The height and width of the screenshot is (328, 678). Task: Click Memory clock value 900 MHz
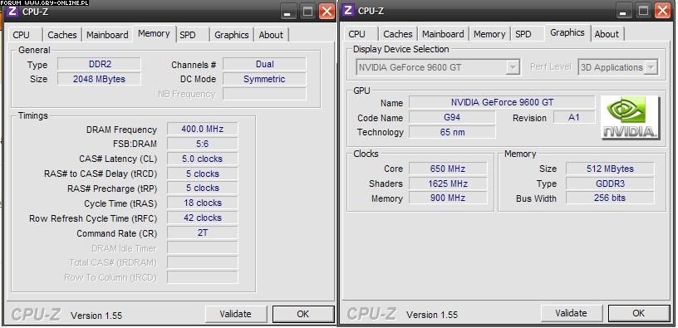pos(448,198)
